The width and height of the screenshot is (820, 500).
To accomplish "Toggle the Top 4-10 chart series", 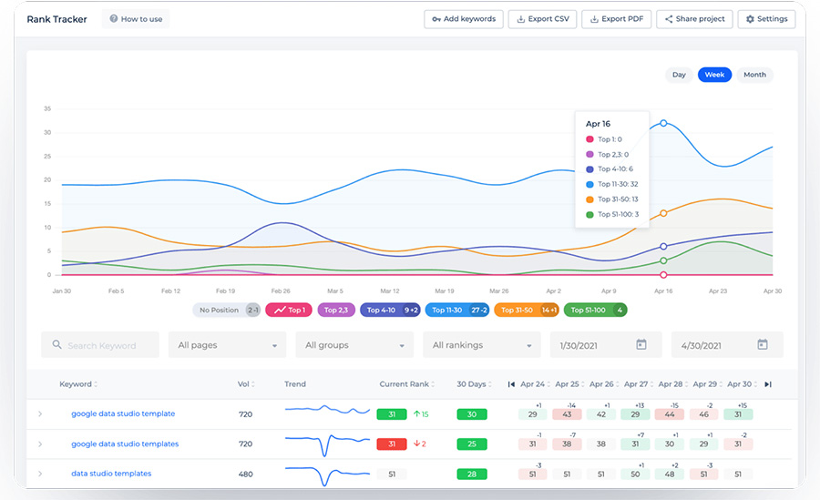I will point(390,311).
